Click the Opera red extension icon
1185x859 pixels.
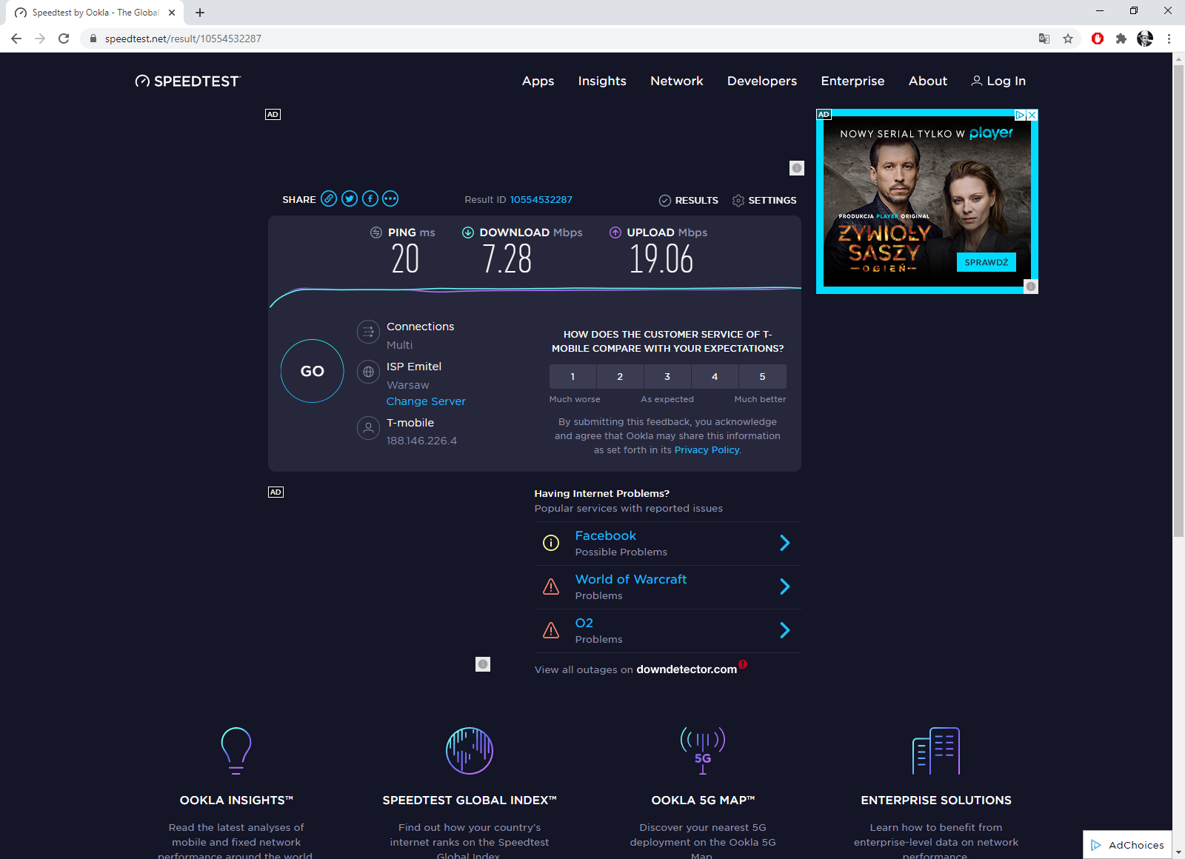point(1098,39)
